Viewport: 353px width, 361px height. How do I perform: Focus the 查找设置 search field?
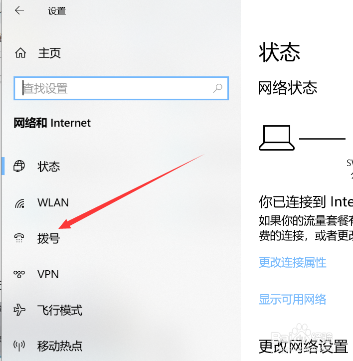click(x=121, y=88)
